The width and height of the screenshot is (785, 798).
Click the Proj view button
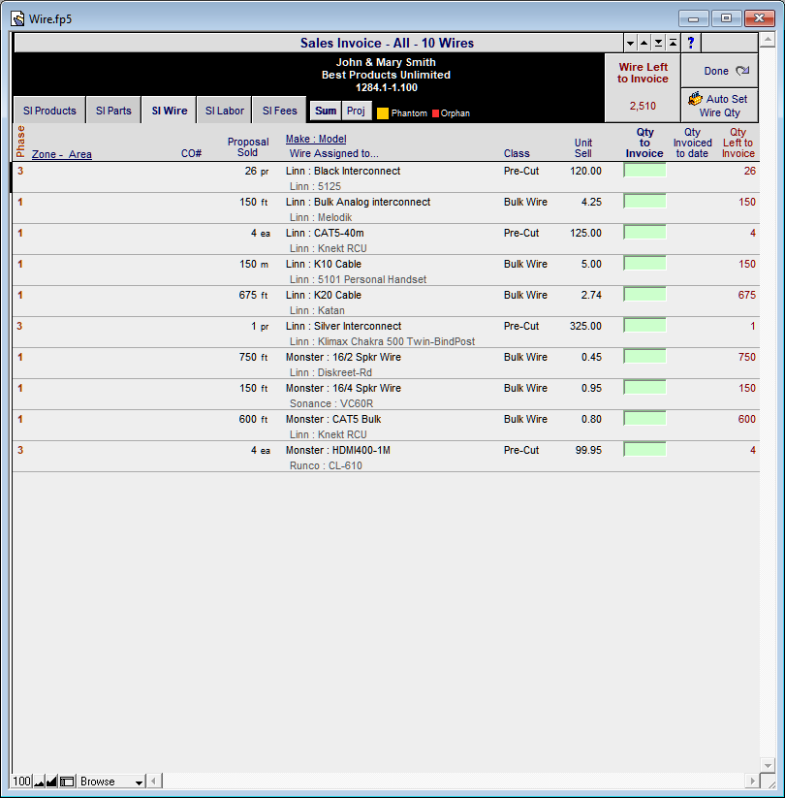coord(356,111)
